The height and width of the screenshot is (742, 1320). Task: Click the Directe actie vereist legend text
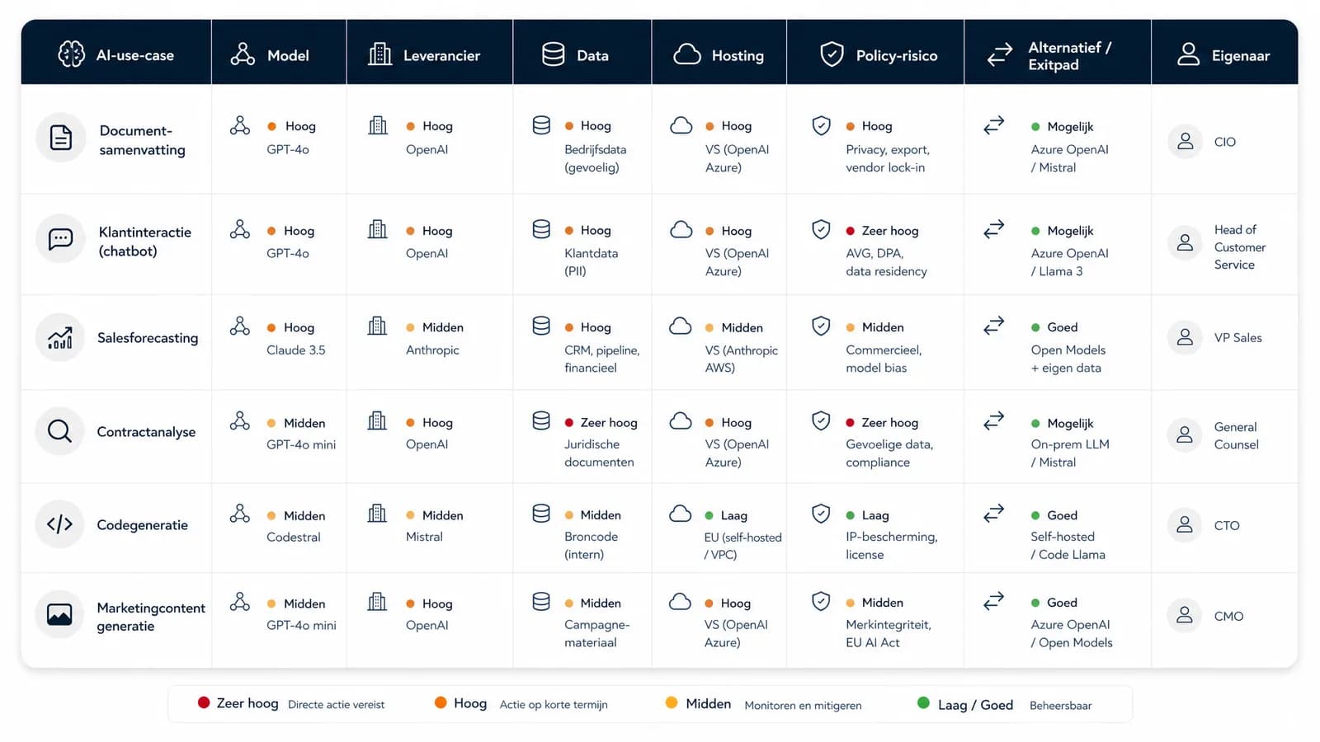pos(336,705)
